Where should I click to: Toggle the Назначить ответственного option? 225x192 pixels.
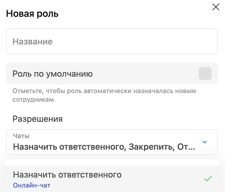coord(112,179)
